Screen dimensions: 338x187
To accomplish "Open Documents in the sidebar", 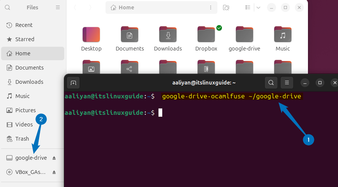I will tap(33, 68).
